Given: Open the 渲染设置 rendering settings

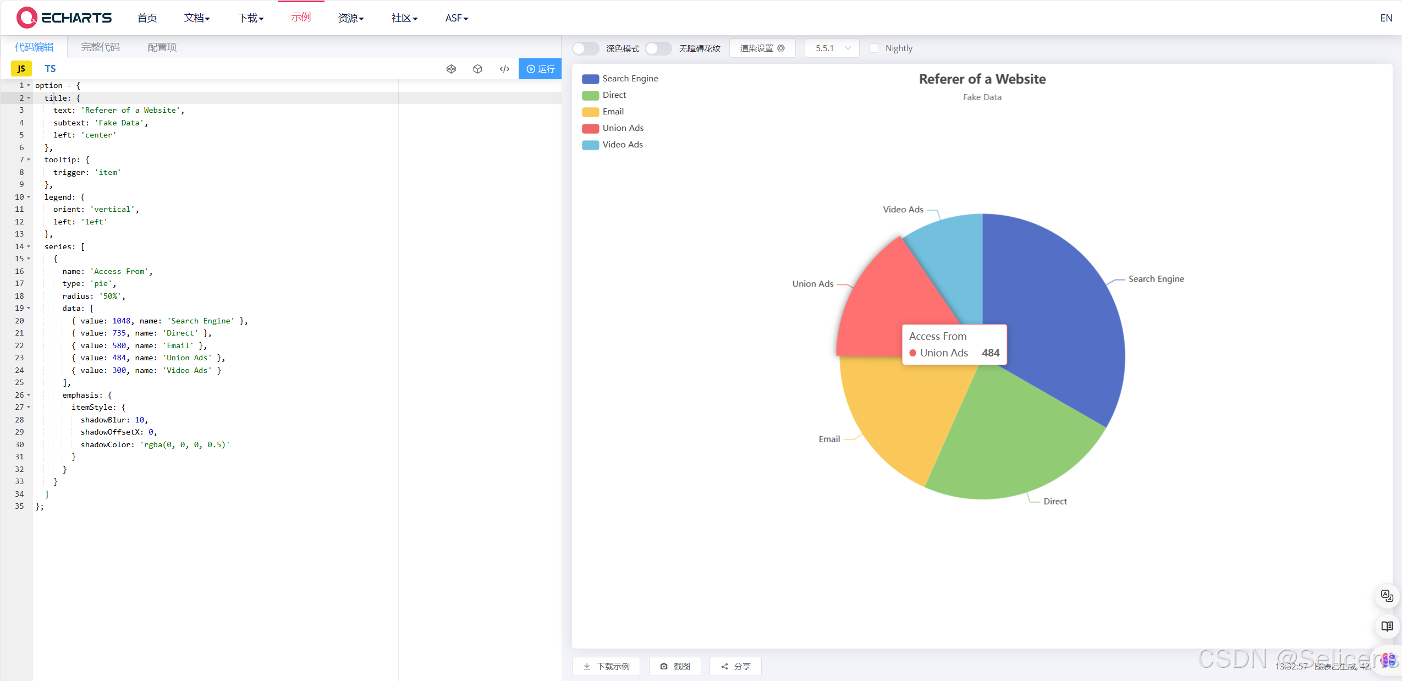Looking at the screenshot, I should (x=762, y=48).
